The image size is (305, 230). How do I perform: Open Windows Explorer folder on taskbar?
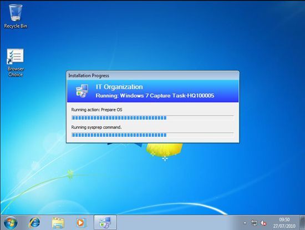(58, 223)
